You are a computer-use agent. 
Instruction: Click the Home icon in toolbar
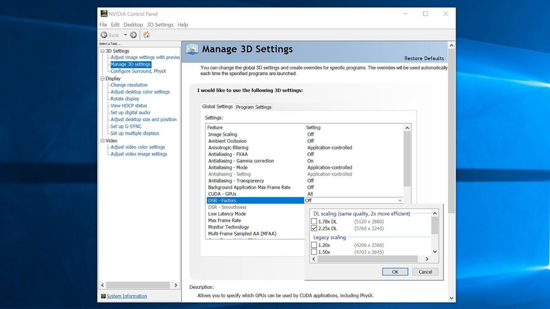pyautogui.click(x=146, y=35)
